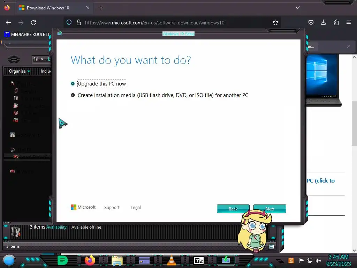Dismiss the Firefox notification bar
Image resolution: width=357 pixels, height=268 pixels.
[349, 46]
